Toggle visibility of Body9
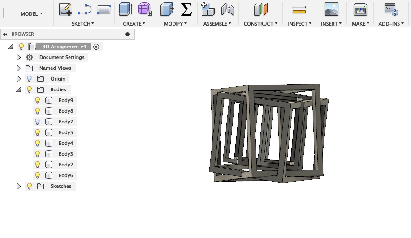This screenshot has height=238, width=411. coord(38,100)
